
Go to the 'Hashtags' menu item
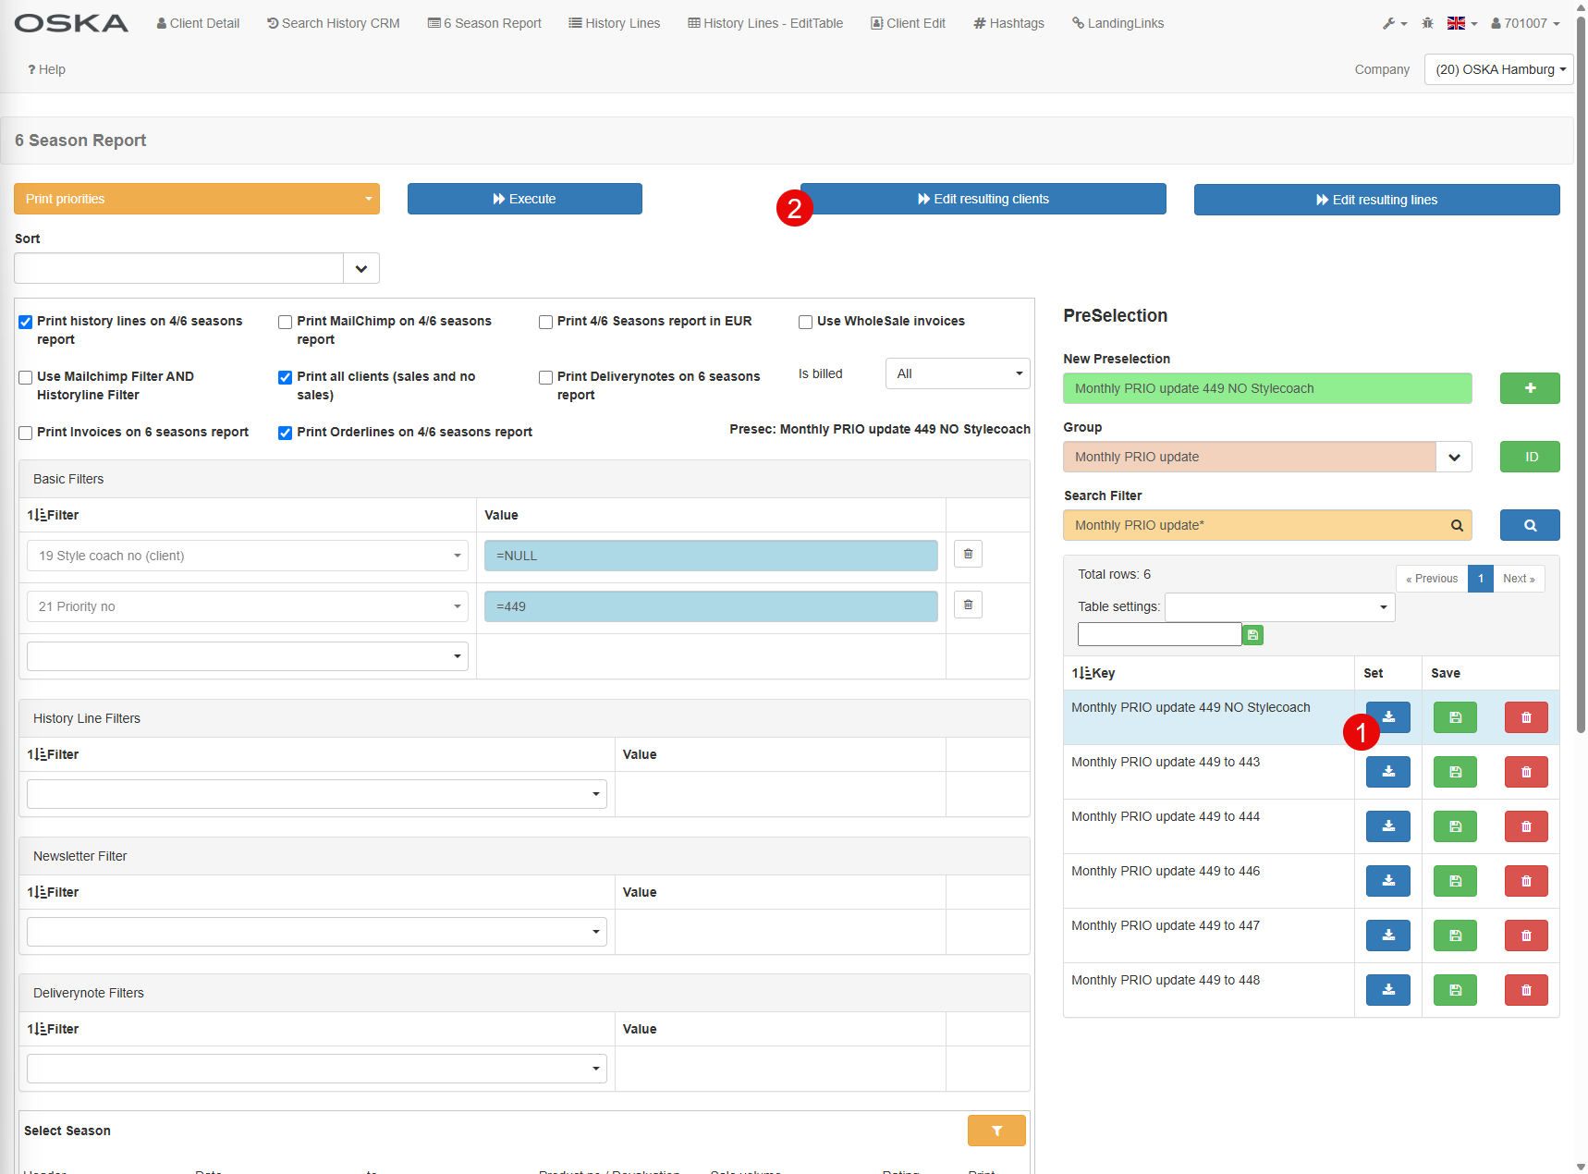coord(1008,23)
